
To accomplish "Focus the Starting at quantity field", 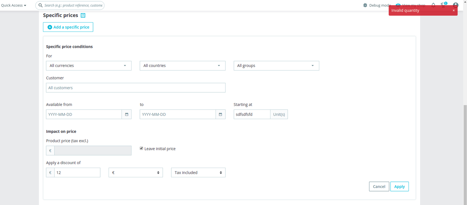I will 252,114.
